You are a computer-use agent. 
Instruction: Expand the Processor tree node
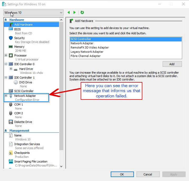coord(6,55)
